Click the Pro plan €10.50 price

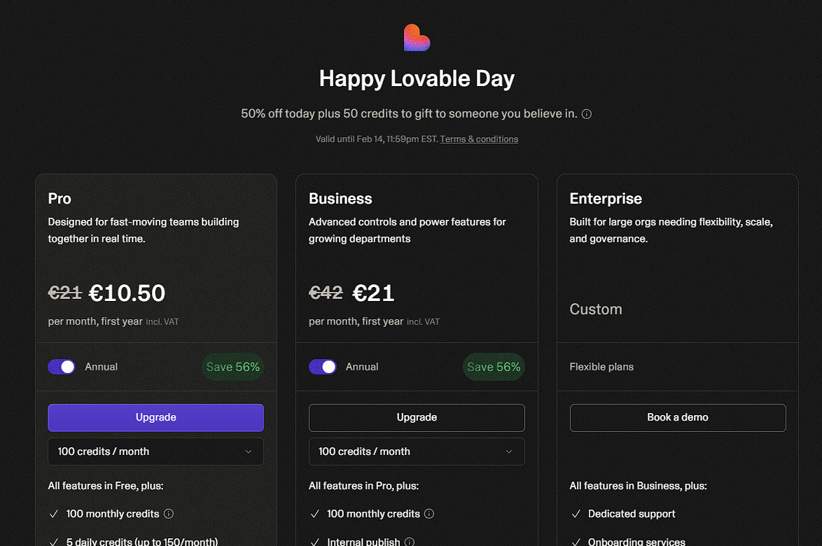click(127, 293)
